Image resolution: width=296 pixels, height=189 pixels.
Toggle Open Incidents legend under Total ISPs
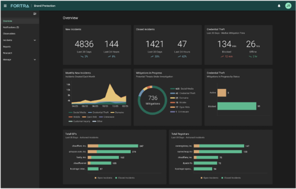tap(103, 178)
